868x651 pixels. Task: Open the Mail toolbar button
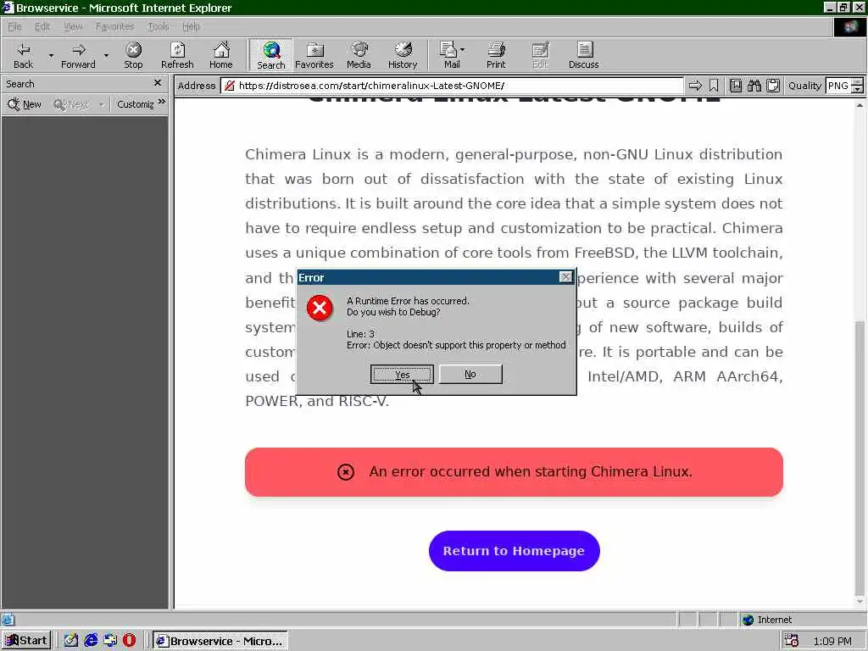point(449,55)
